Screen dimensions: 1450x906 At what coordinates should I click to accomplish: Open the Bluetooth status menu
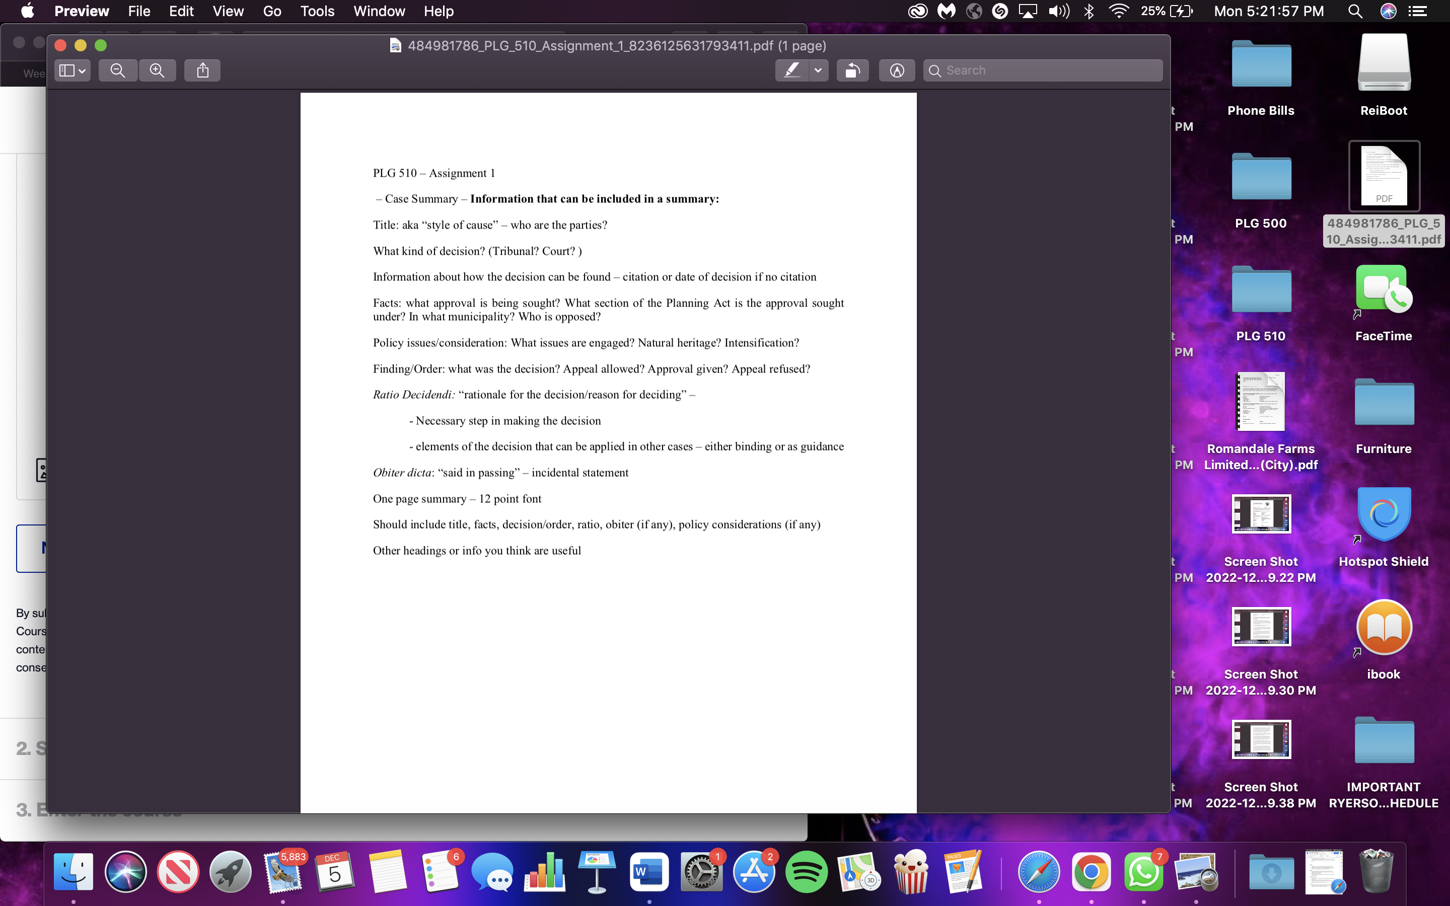[x=1089, y=12]
